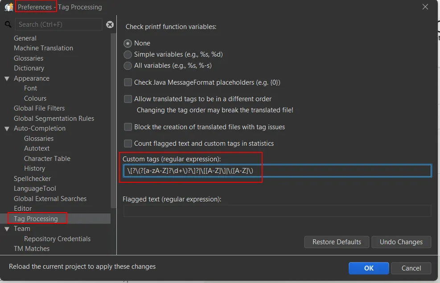Collapse the Appearance tree node
The width and height of the screenshot is (440, 283).
click(7, 78)
